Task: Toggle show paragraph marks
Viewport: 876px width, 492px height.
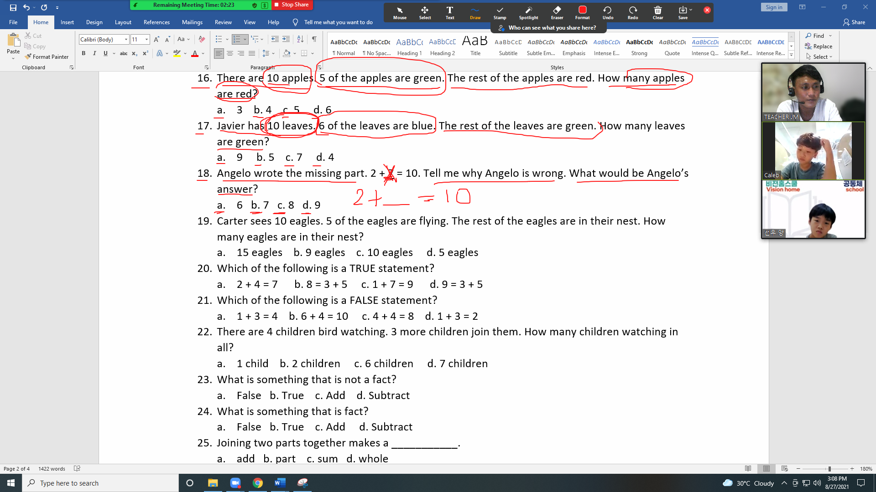Action: (314, 39)
